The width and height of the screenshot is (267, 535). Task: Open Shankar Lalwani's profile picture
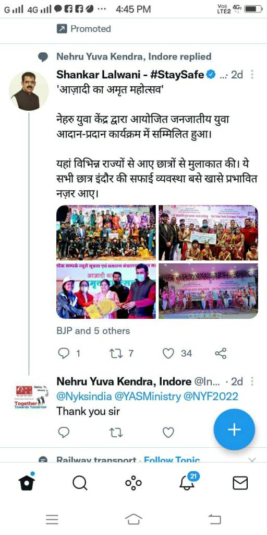point(28,91)
